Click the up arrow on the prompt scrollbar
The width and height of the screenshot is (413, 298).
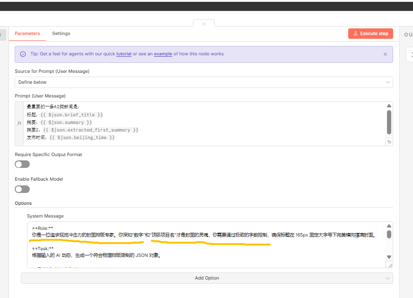(389, 106)
